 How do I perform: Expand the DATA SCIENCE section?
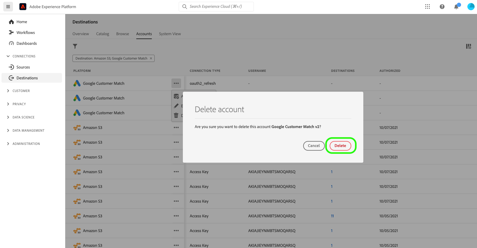[8, 117]
